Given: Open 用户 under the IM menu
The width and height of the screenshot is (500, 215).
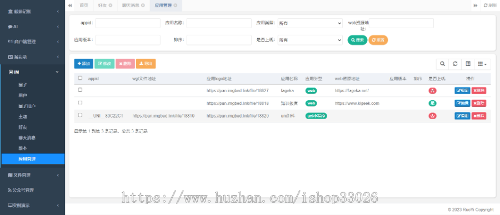Looking at the screenshot, I should tap(22, 95).
